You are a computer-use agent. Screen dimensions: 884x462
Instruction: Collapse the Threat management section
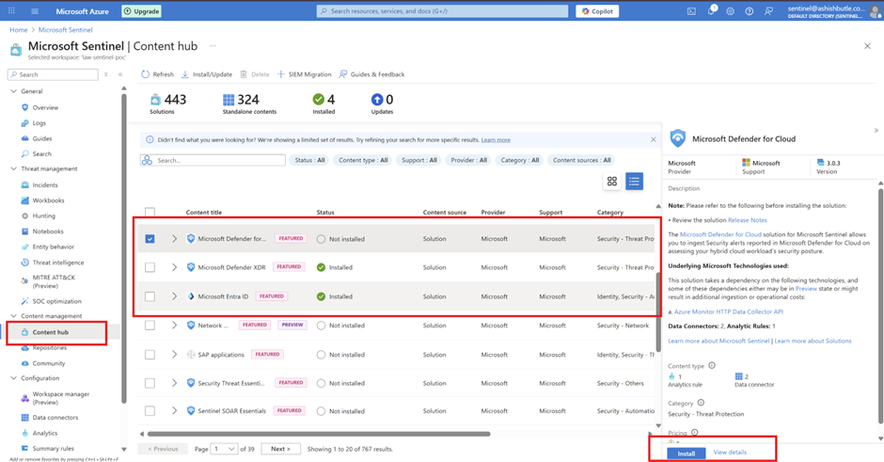coord(13,169)
